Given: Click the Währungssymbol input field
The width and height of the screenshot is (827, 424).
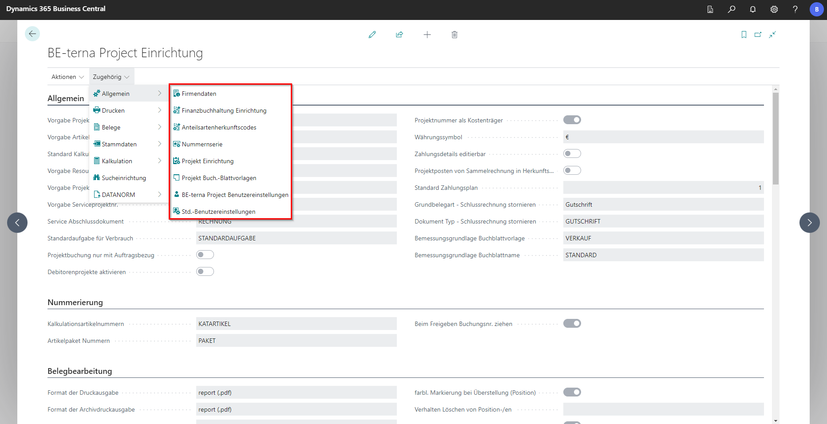Looking at the screenshot, I should 663,137.
